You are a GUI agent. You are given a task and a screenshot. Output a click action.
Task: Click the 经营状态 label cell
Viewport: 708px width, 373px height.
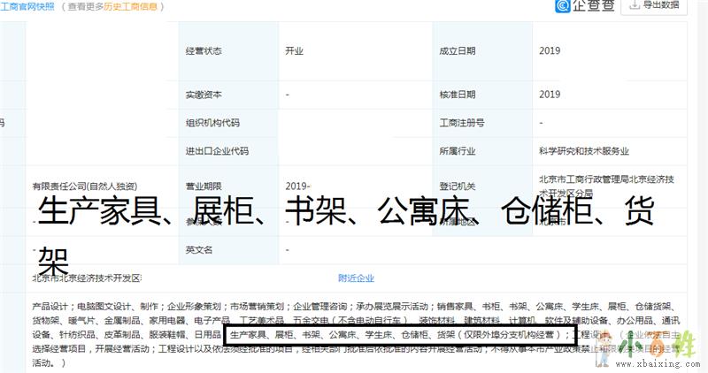(204, 51)
